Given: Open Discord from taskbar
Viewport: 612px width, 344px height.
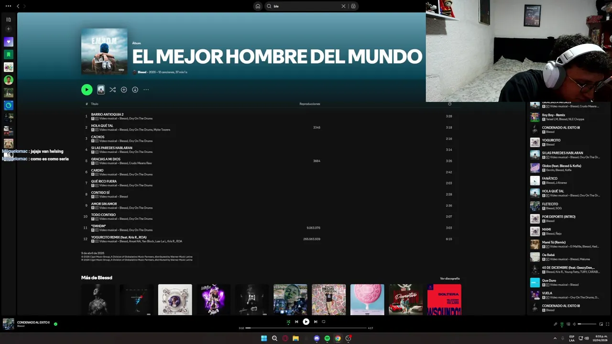Looking at the screenshot, I should [x=317, y=338].
